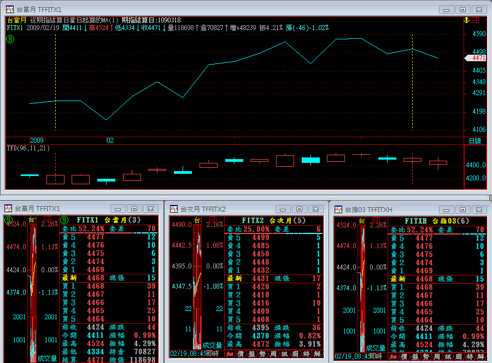Open the 勢 tab in the FITXH window
The width and height of the screenshot is (492, 363).
pos(426,357)
